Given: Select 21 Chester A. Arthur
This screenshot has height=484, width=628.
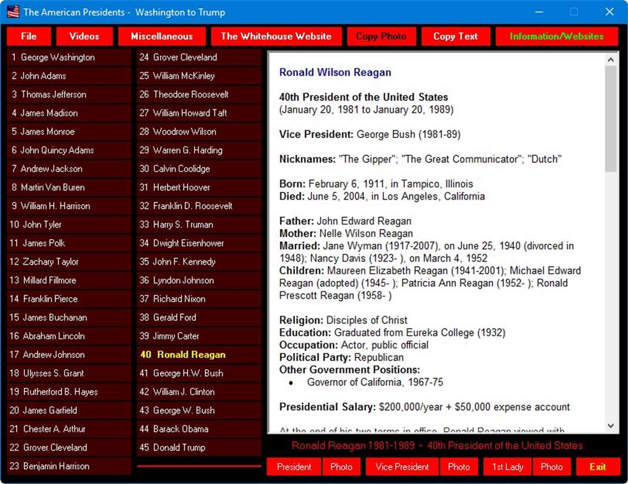Looking at the screenshot, I should click(x=69, y=429).
